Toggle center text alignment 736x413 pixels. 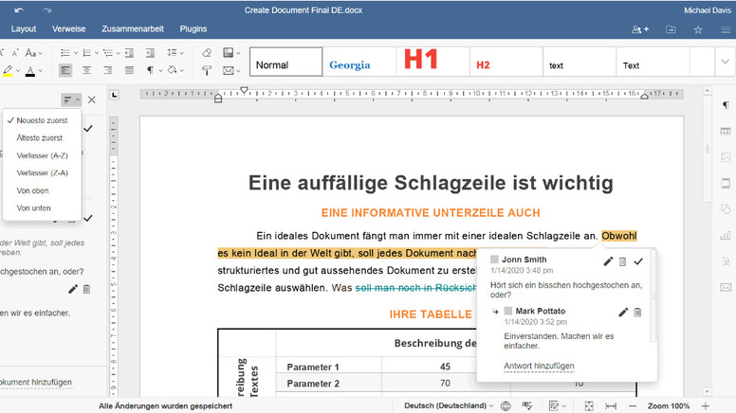tap(87, 70)
